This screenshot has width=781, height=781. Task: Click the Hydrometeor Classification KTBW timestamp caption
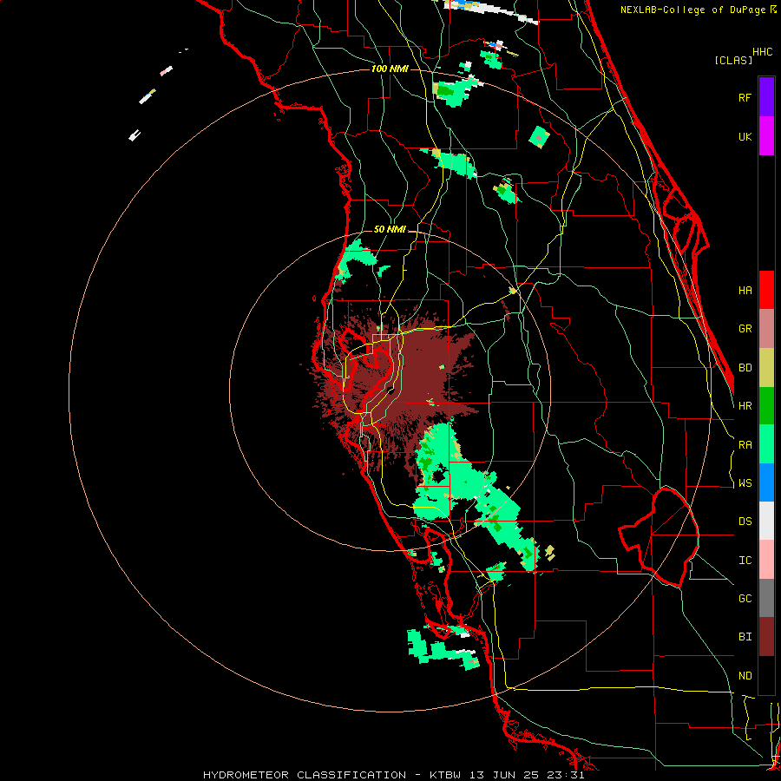(393, 775)
